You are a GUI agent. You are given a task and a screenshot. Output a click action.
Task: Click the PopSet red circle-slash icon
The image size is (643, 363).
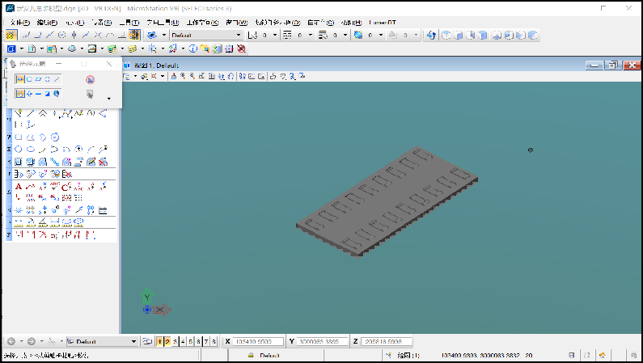pyautogui.click(x=242, y=49)
